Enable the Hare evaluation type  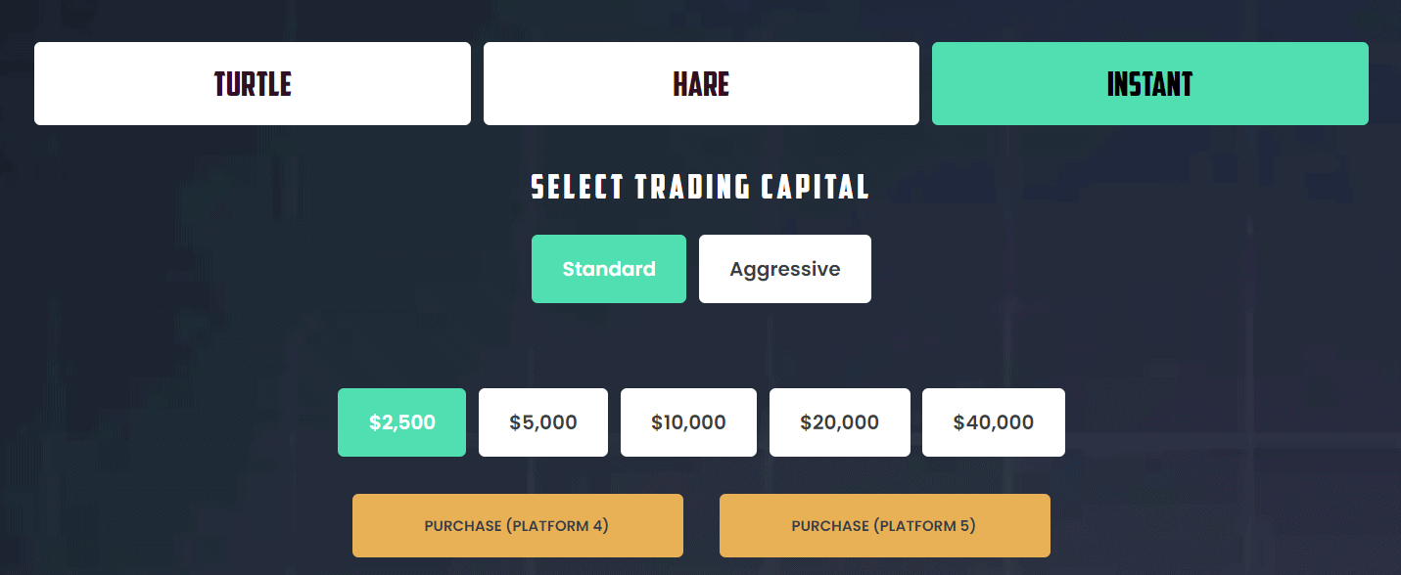coord(700,83)
